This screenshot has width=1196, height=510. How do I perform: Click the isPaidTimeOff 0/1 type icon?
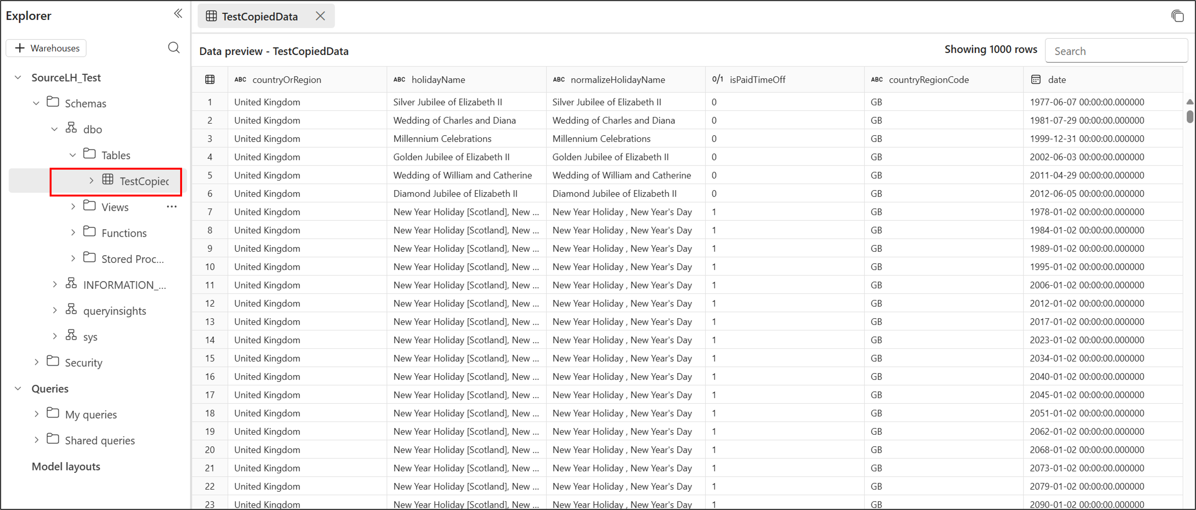click(x=717, y=80)
